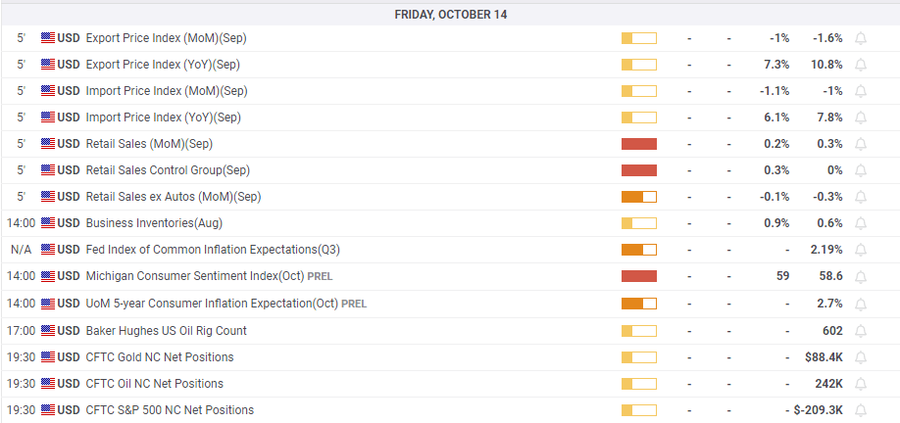Set alert bell for Michigan Consumer Sentiment Index

coord(861,277)
